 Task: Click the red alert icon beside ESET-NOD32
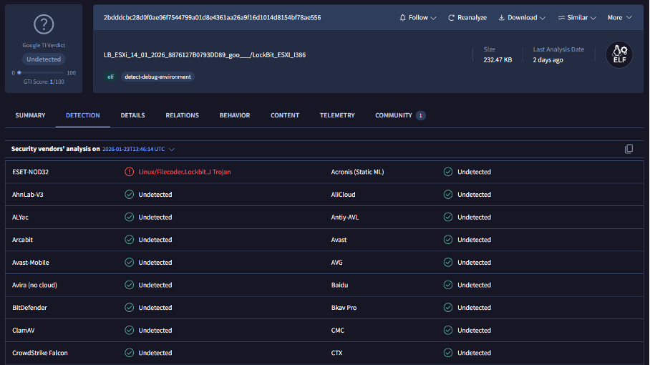tap(130, 172)
